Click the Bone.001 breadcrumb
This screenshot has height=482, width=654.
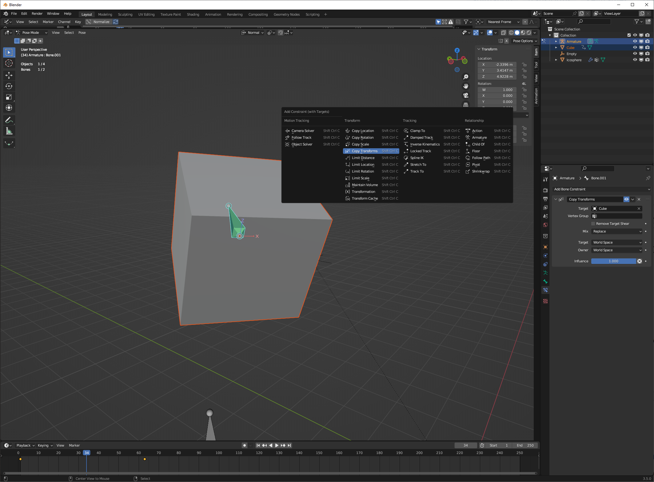point(598,178)
